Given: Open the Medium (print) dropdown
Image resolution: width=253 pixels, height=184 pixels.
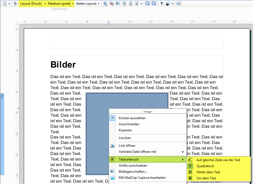Looking at the screenshot, I should [x=61, y=4].
